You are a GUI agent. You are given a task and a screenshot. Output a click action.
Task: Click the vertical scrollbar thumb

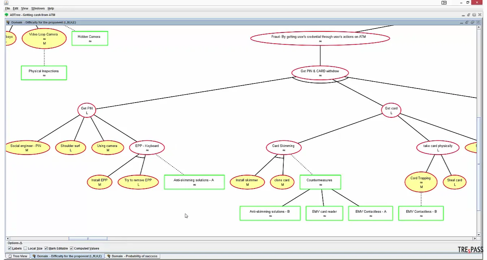(x=479, y=164)
